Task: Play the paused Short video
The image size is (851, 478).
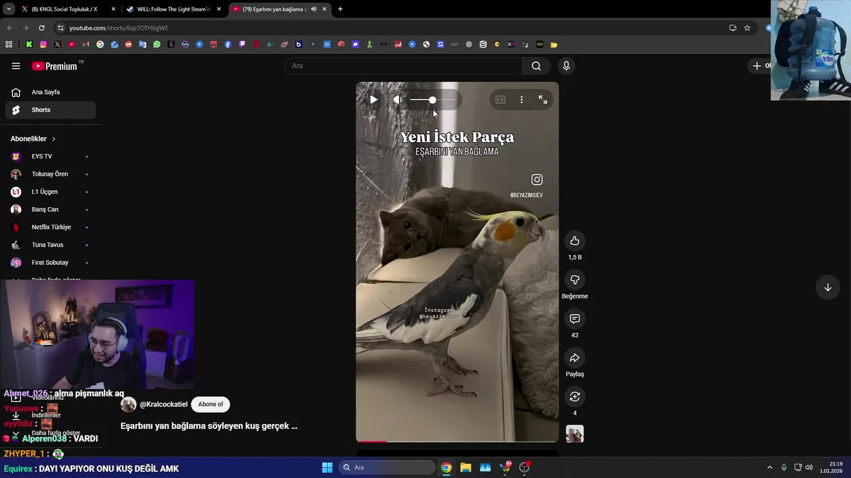Action: tap(374, 100)
